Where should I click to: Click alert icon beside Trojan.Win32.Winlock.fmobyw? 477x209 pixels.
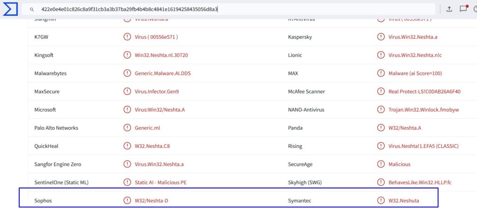pyautogui.click(x=381, y=109)
